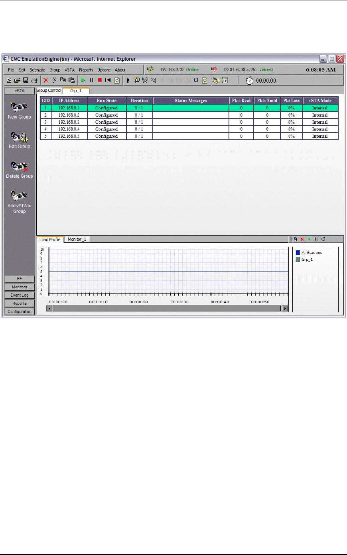The height and width of the screenshot is (555, 347).
Task: Click the Status Messages column header
Action: (191, 101)
